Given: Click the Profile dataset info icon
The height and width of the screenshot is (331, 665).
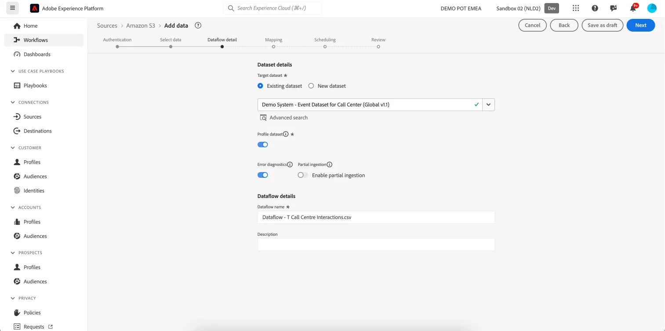Looking at the screenshot, I should pos(286,134).
